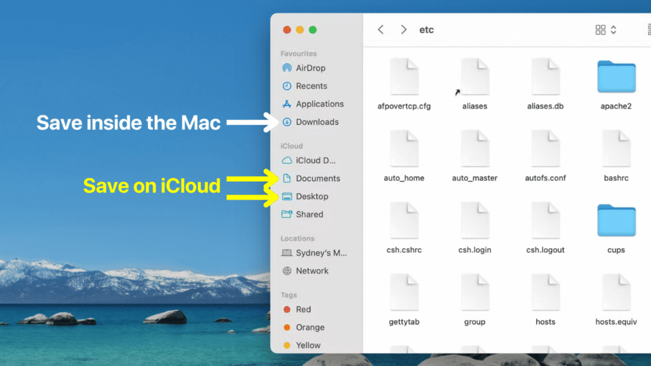
Task: Go forward with the right chevron
Action: [x=403, y=29]
